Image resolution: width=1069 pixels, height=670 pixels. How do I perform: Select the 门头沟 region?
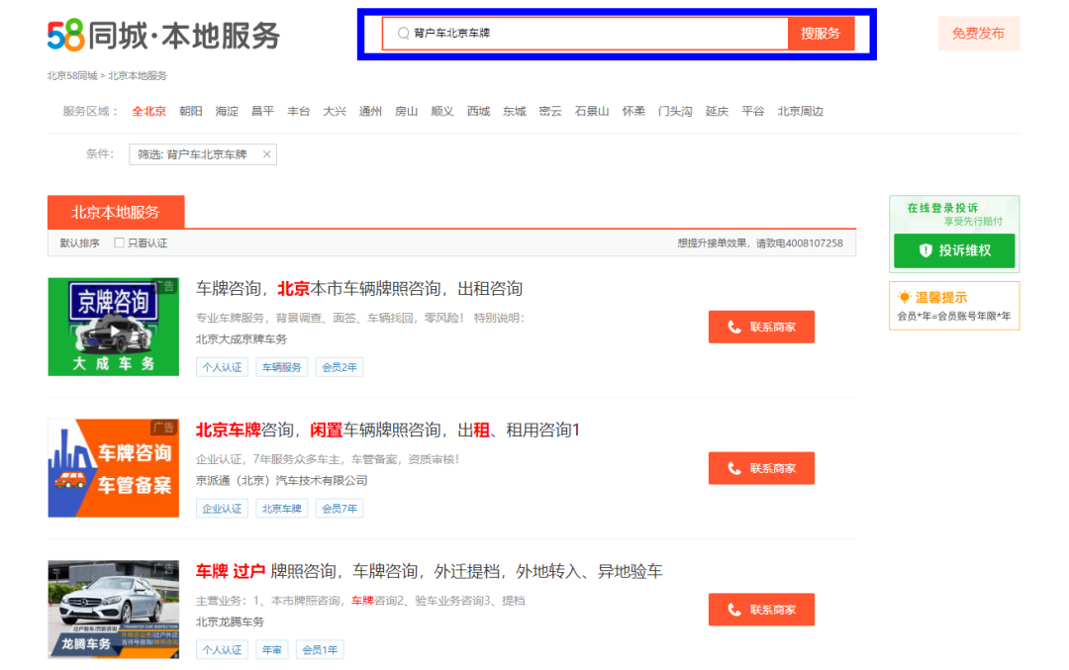675,111
